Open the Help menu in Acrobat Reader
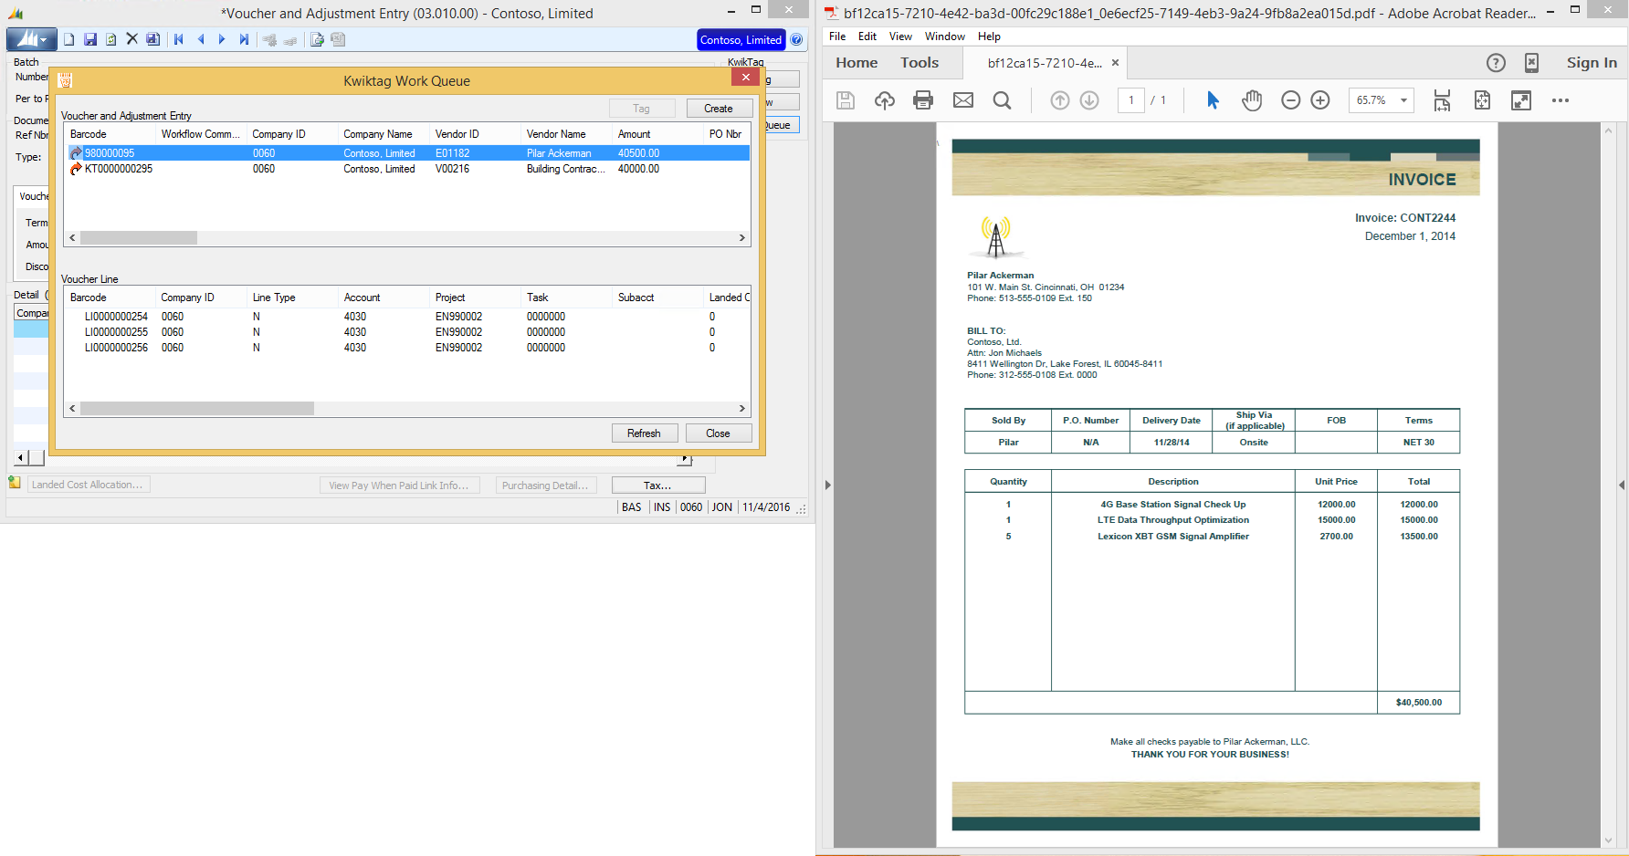 pos(989,37)
